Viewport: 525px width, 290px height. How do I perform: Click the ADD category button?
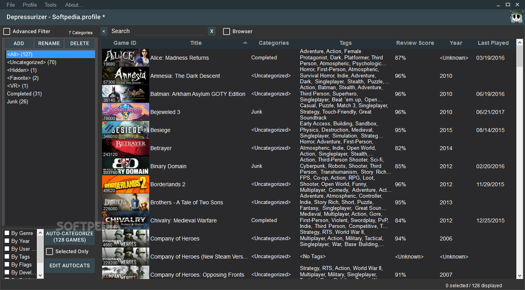point(19,43)
